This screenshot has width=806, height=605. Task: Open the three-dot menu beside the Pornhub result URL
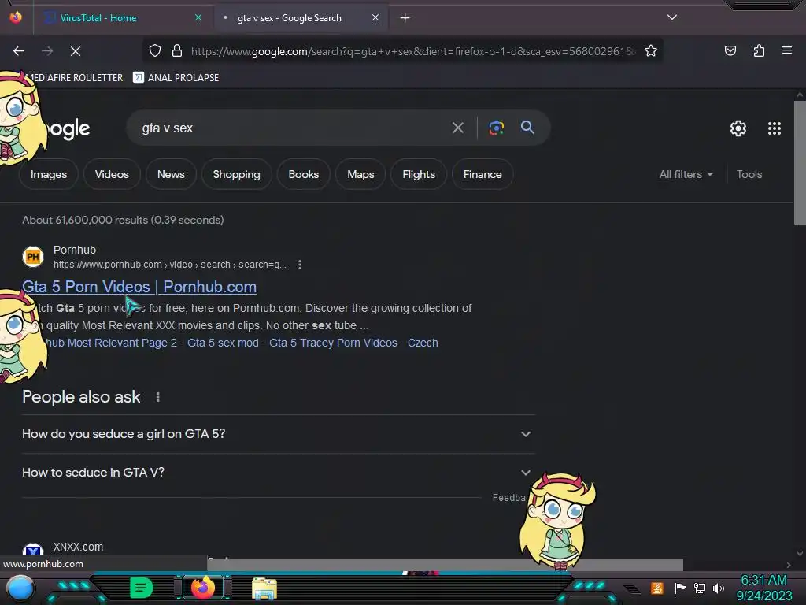point(300,265)
